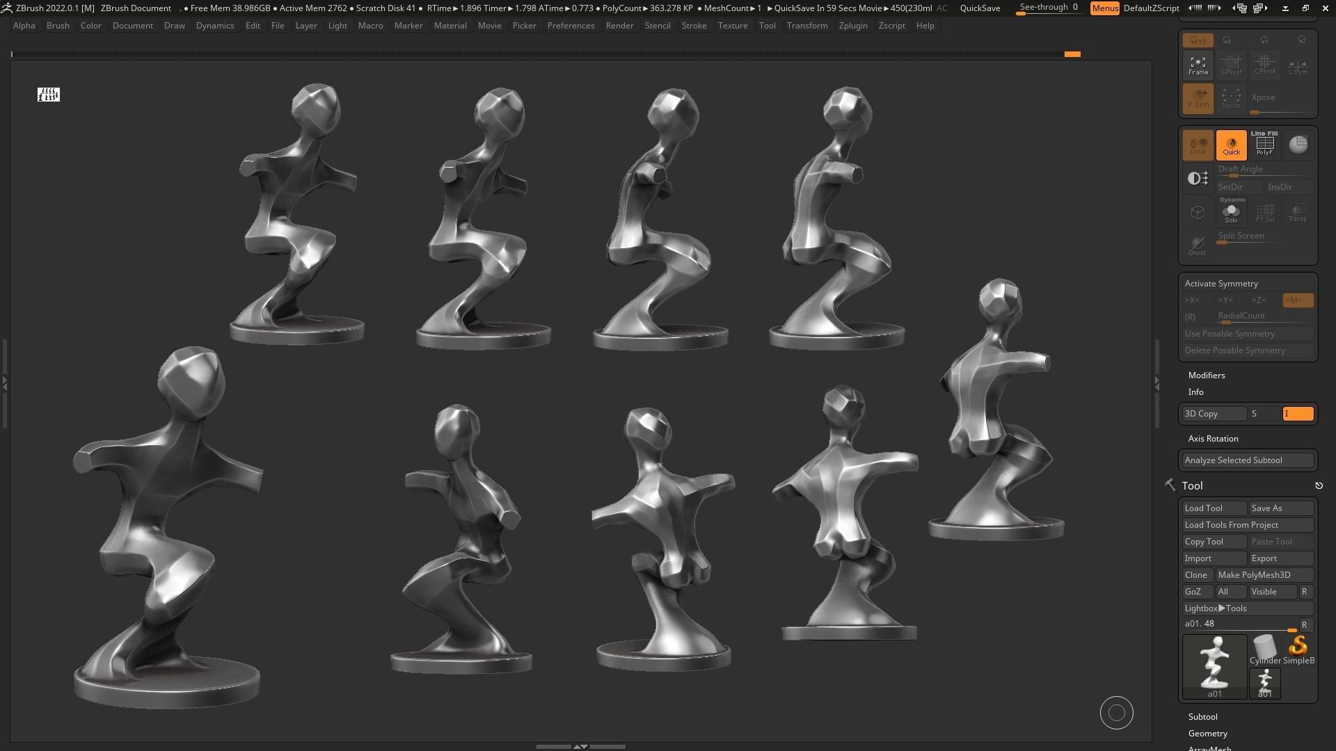Click the orange I button beside 3D Copy

pyautogui.click(x=1298, y=414)
